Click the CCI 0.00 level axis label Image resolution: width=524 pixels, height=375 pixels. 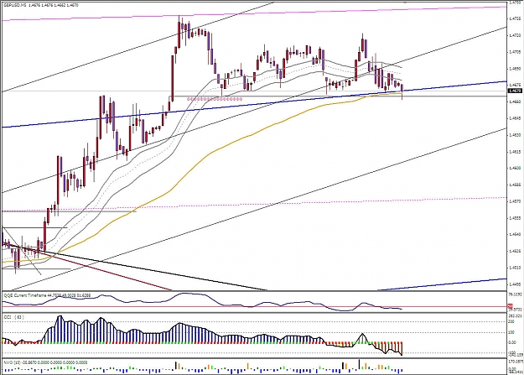[512, 342]
